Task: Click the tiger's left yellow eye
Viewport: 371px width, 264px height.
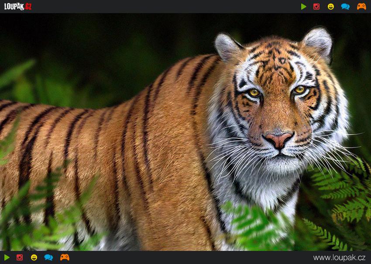Action: click(x=254, y=93)
